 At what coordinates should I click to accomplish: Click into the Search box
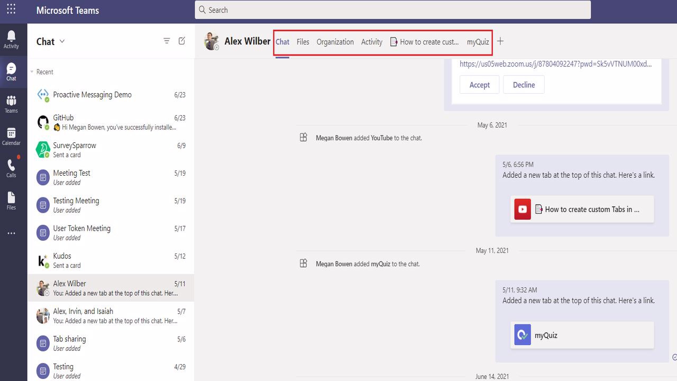point(393,10)
